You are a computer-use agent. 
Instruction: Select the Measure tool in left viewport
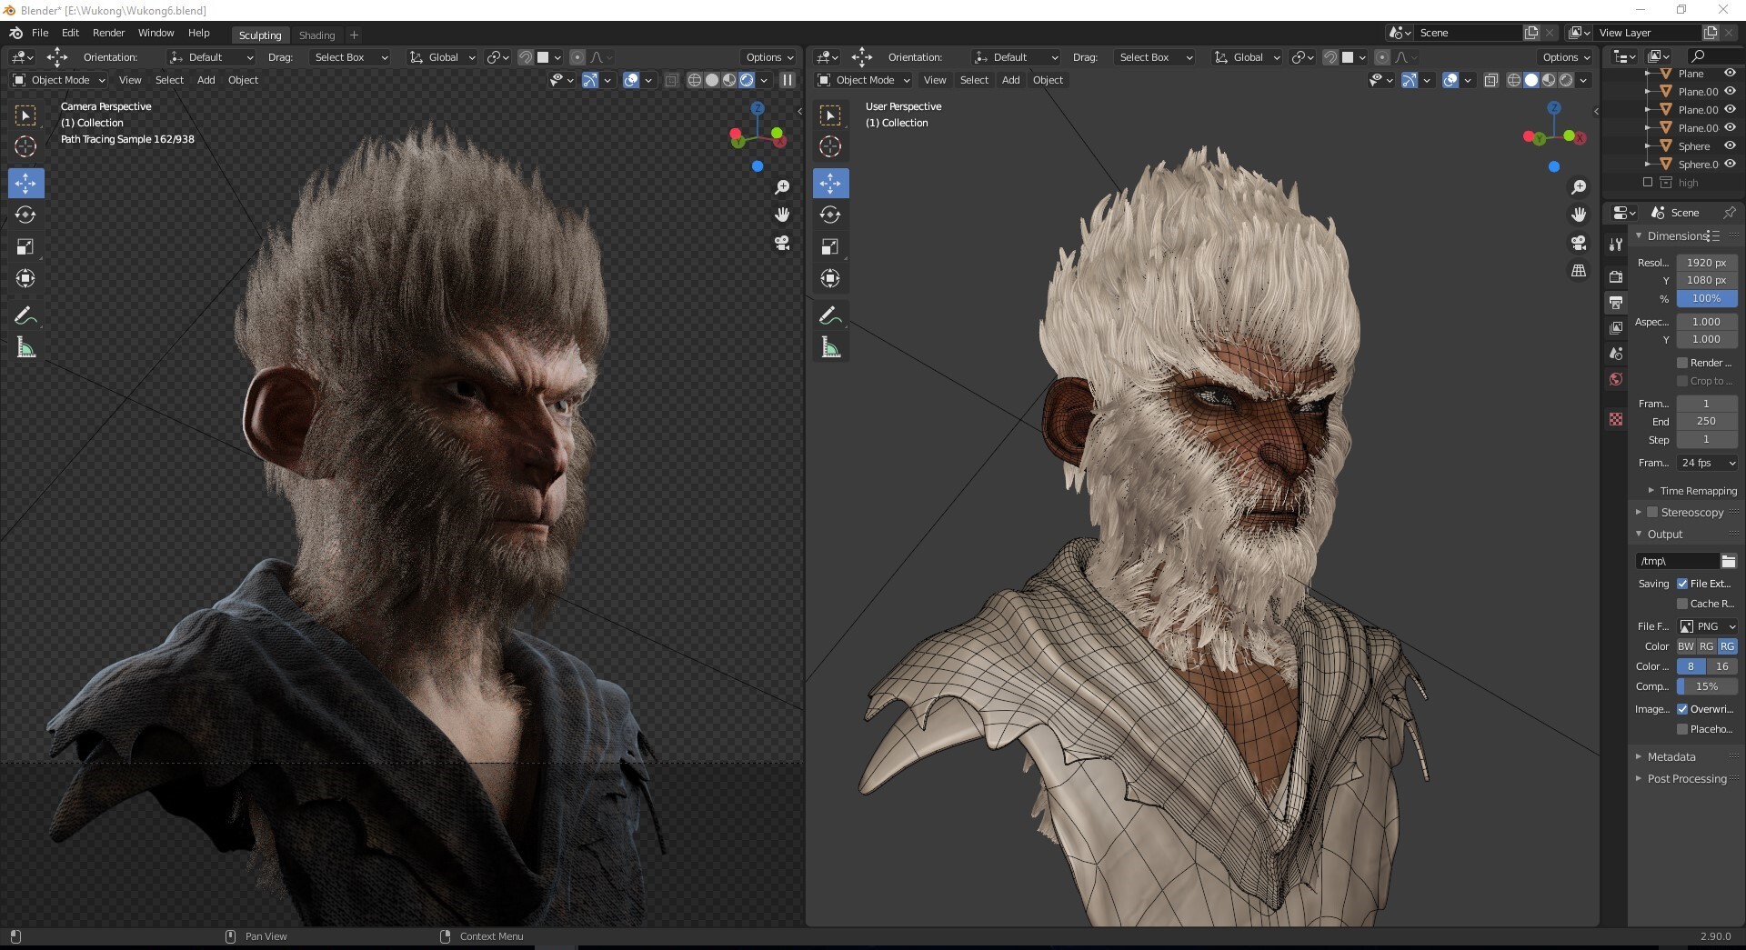25,348
